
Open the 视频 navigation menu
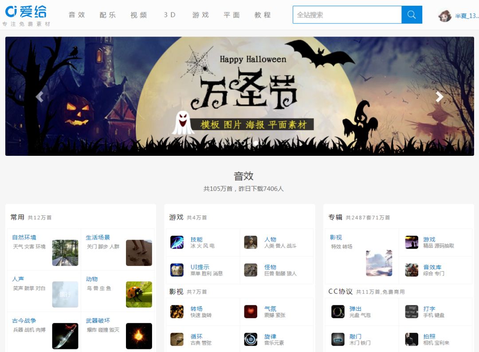[139, 15]
